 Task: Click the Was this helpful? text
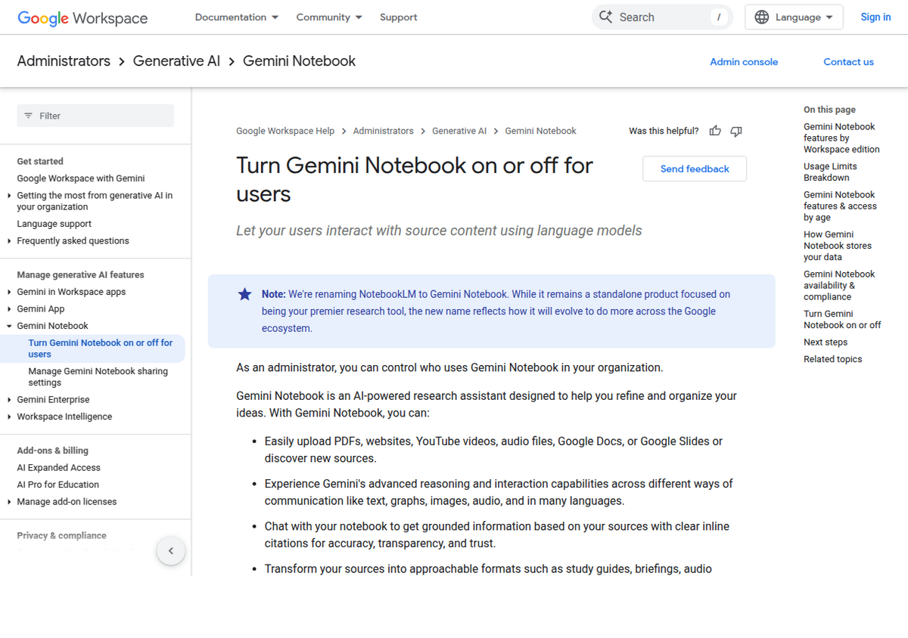tap(664, 131)
